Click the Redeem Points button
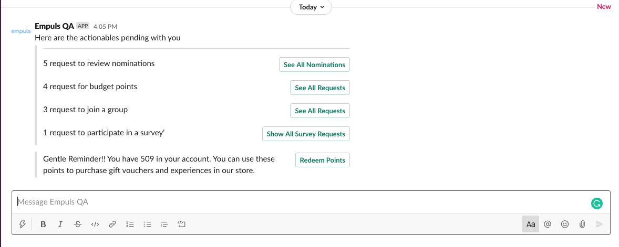The height and width of the screenshot is (247, 619). click(x=323, y=160)
